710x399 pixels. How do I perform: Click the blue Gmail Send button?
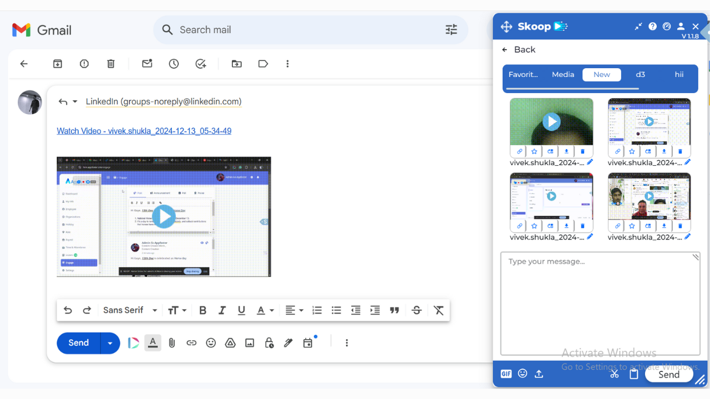[78, 343]
